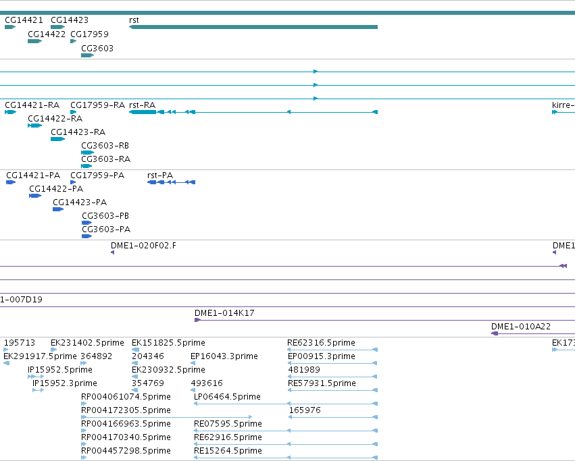Image resolution: width=575 pixels, height=461 pixels.
Task: Click the CG14421-RA transcript glyph
Action: point(11,112)
